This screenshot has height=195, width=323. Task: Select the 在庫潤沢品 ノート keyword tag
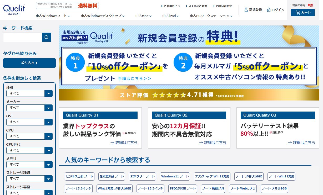112,176
